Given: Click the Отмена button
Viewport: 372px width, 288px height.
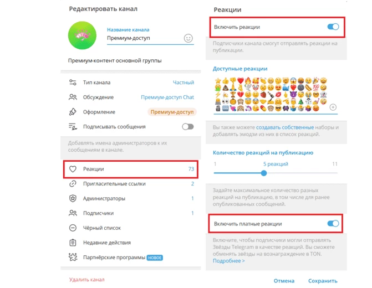Looking at the screenshot, I should coord(283,281).
